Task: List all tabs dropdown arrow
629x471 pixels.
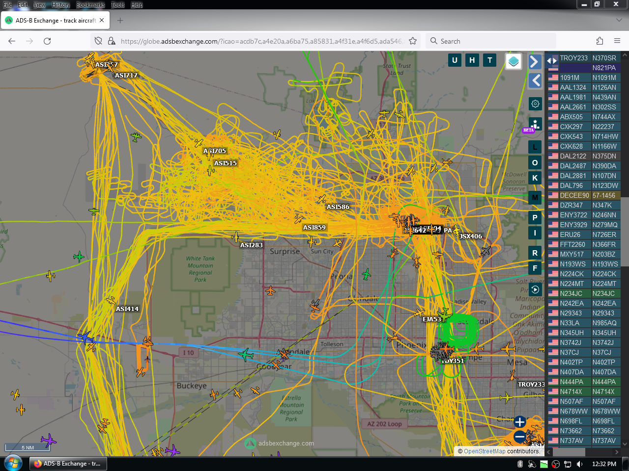Action: click(619, 21)
